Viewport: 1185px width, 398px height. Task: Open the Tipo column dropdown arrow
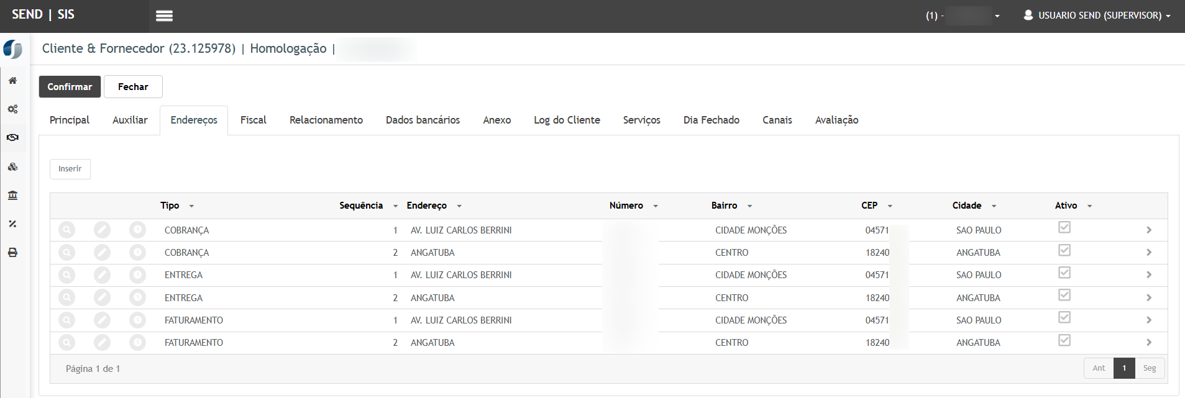pos(191,206)
